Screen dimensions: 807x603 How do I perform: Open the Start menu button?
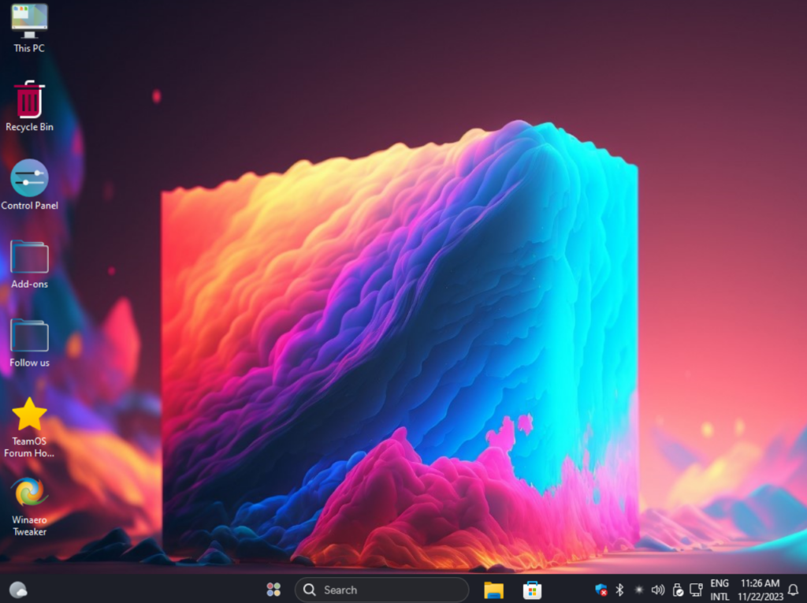273,590
